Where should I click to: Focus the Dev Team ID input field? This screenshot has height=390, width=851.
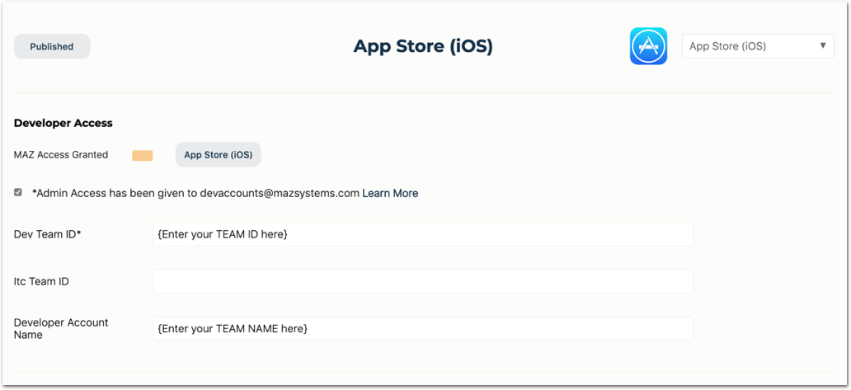423,234
